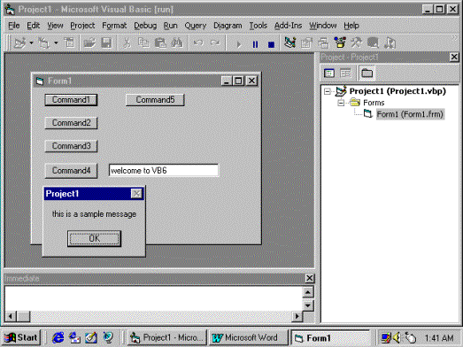
Task: Toggle Folders view in Project panel
Action: point(367,73)
